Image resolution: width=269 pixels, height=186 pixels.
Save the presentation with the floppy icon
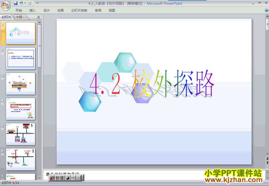point(16,3)
